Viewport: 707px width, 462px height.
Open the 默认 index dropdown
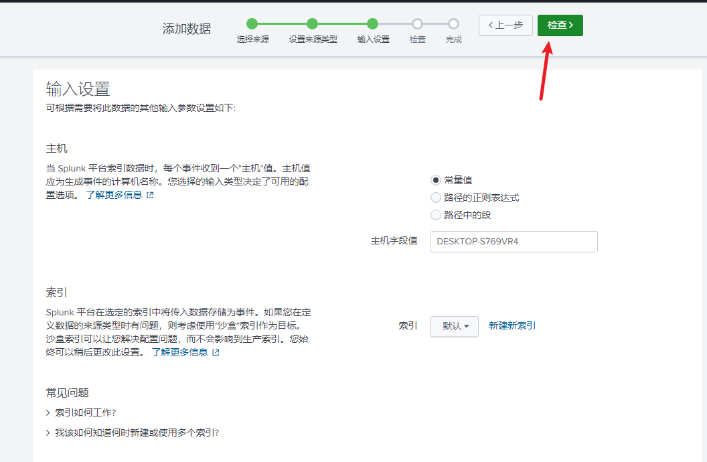[x=455, y=326]
